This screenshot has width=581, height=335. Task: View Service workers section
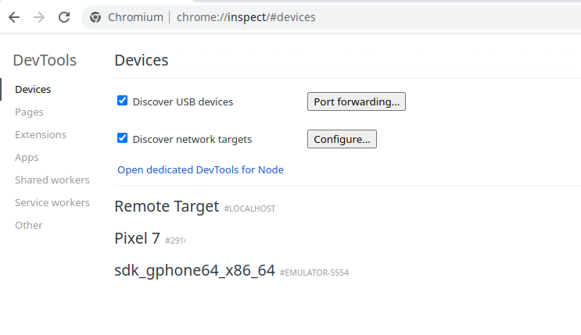(x=52, y=202)
